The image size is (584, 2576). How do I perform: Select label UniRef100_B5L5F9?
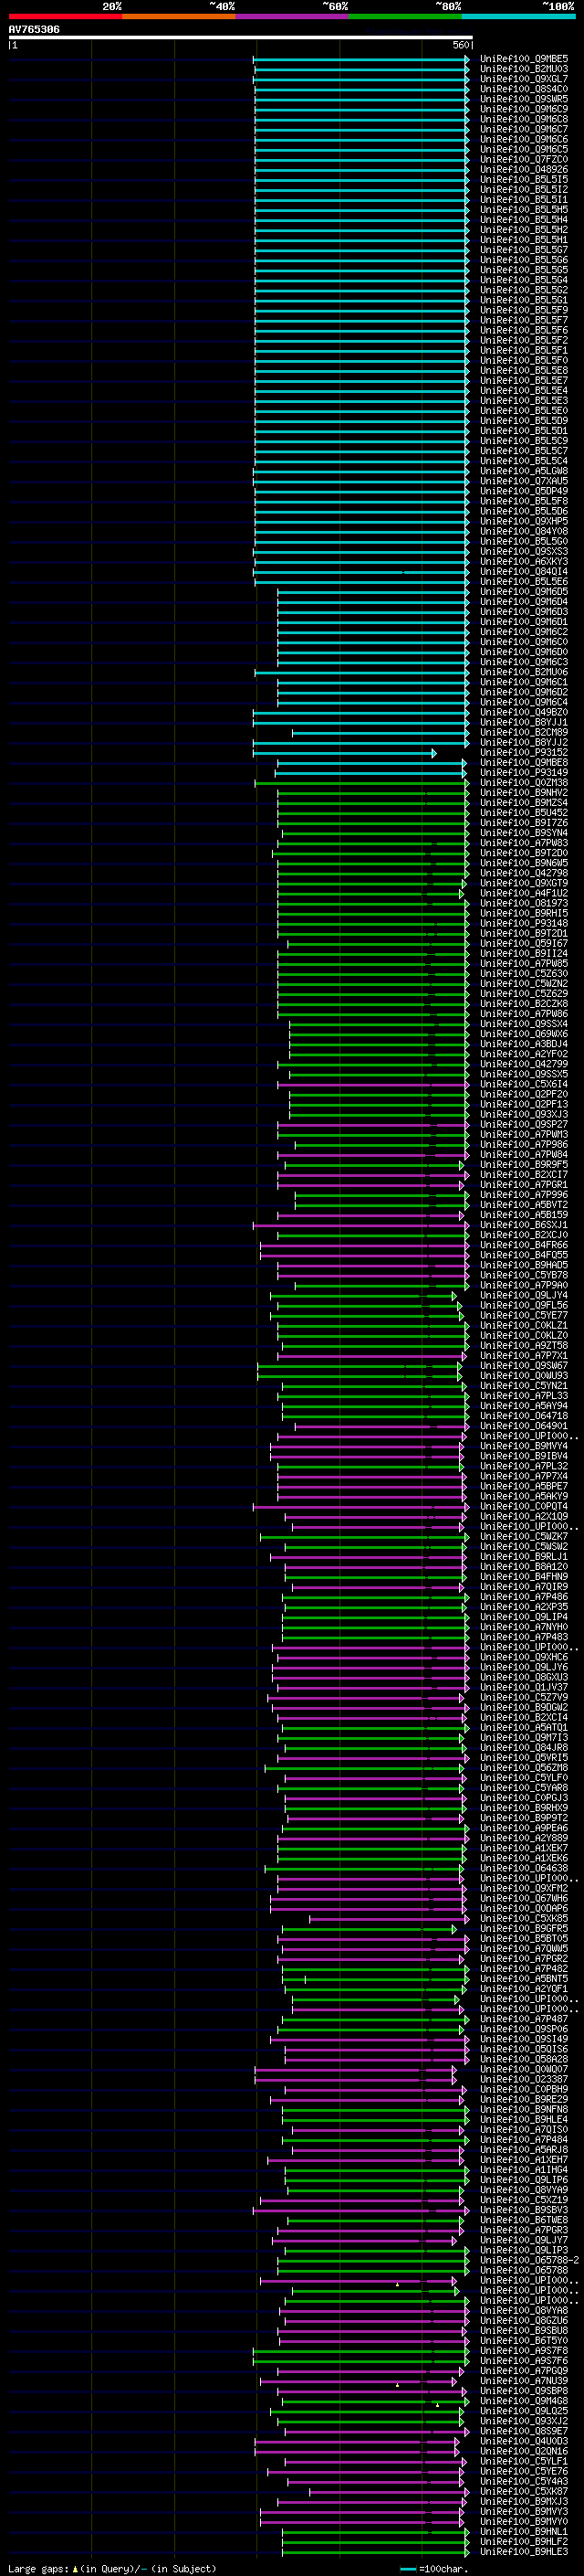coord(523,310)
